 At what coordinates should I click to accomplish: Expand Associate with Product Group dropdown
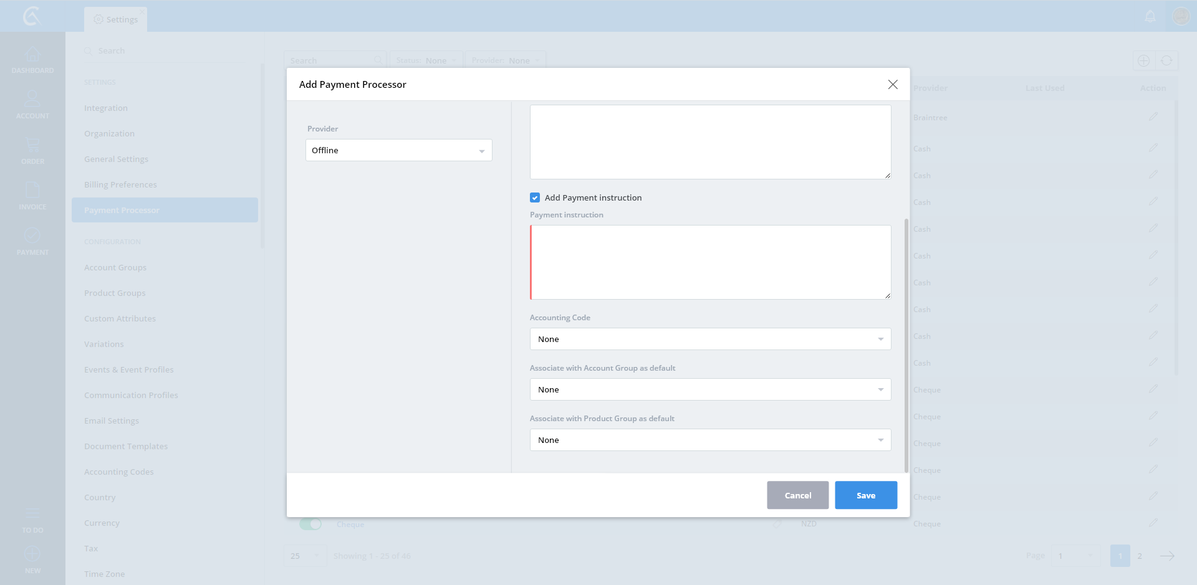click(x=710, y=440)
